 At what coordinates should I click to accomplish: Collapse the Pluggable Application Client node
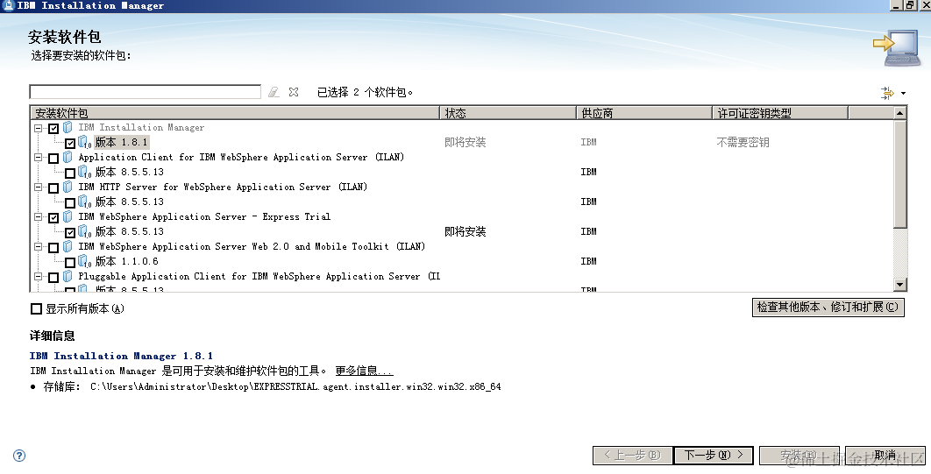coord(39,277)
